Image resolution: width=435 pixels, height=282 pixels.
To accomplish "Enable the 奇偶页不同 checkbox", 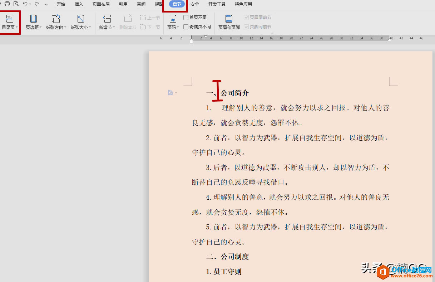I will (186, 26).
